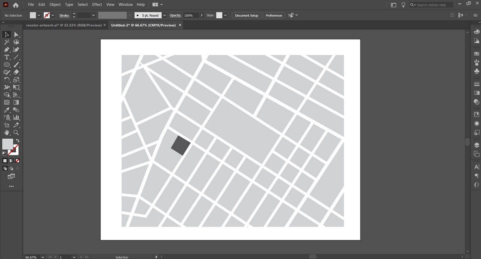This screenshot has height=259, width=481.
Task: Select the Paintbrush tool
Action: coord(16,65)
